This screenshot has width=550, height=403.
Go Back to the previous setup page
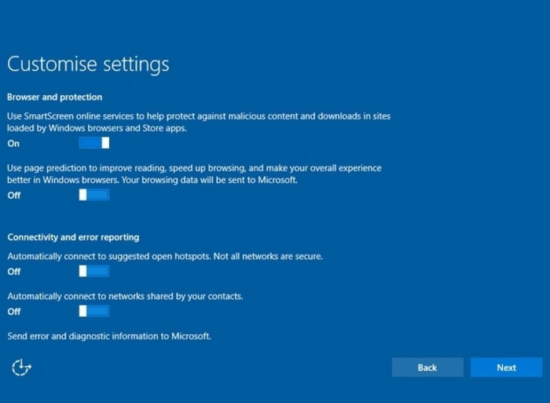427,367
